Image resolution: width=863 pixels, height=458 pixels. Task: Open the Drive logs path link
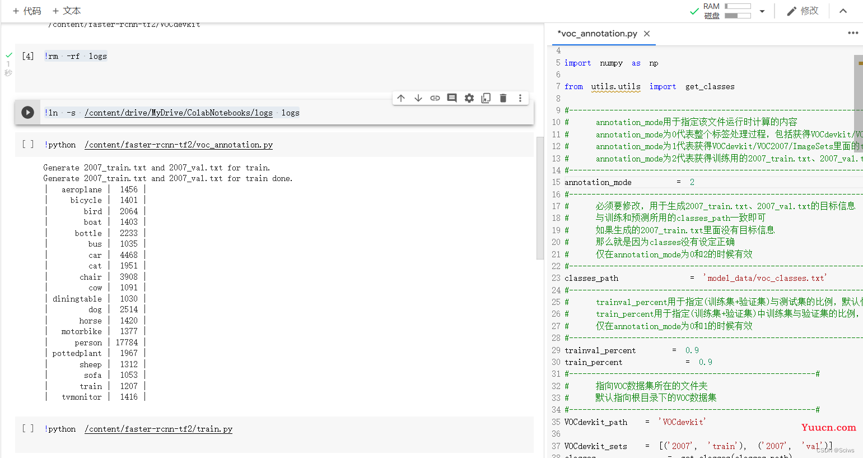[x=179, y=113]
